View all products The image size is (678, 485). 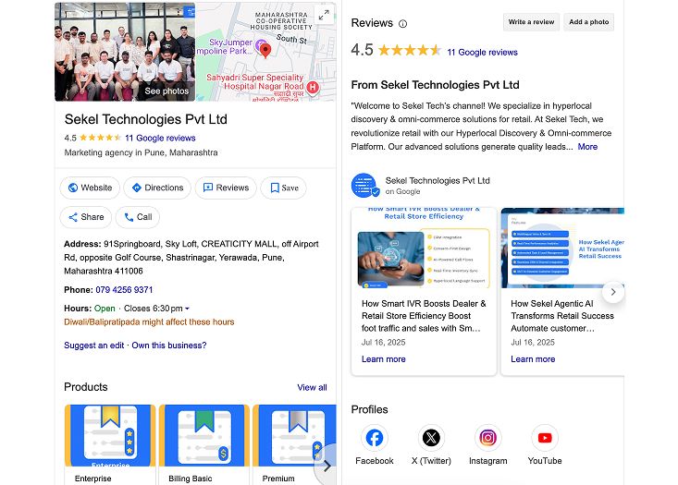click(312, 387)
